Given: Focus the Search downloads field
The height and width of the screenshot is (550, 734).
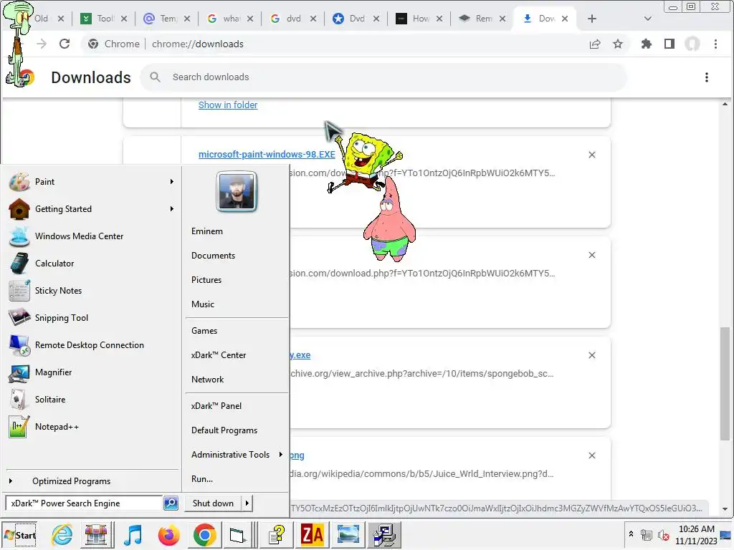Looking at the screenshot, I should 384,77.
